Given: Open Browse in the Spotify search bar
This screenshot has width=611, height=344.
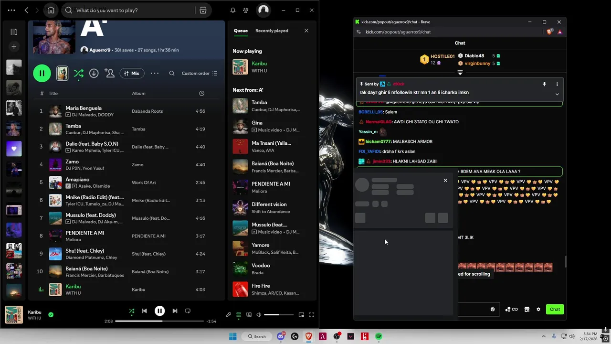Looking at the screenshot, I should coord(203,10).
